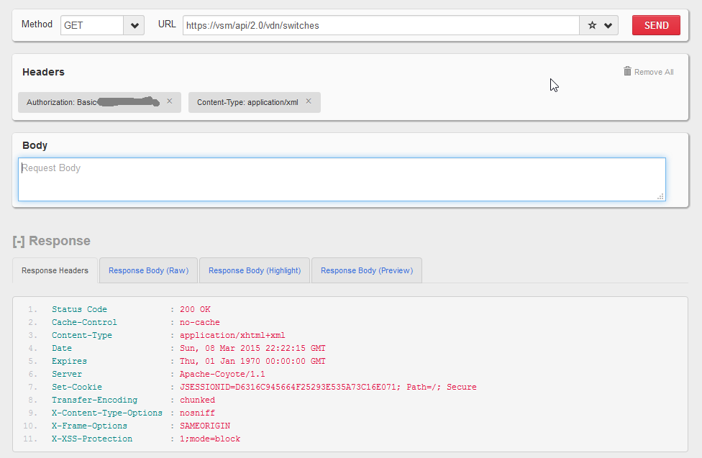Image resolution: width=702 pixels, height=458 pixels.
Task: Collapse the Response section with [-]
Action: click(19, 242)
